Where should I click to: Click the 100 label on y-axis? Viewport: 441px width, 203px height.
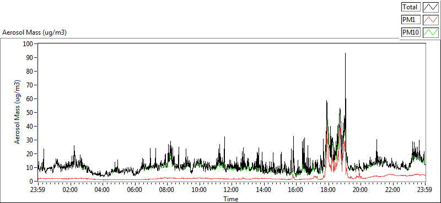pyautogui.click(x=29, y=44)
